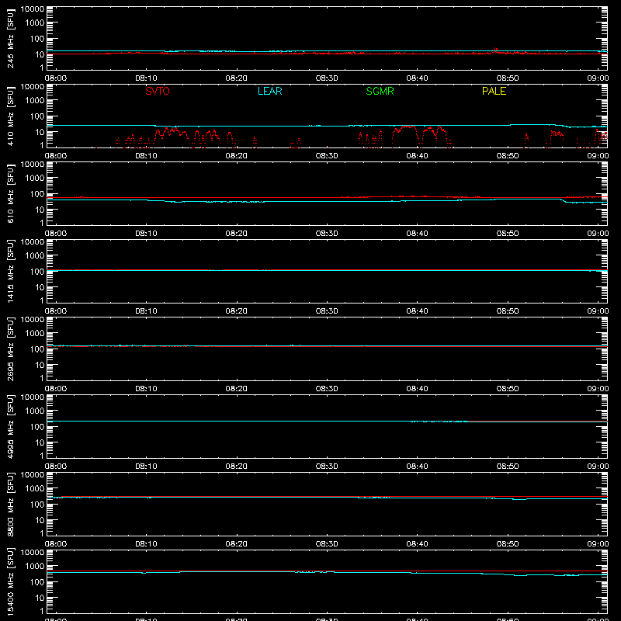Screen dimensions: 621x621
Task: Click 08:50 time label under 8800 MHz panel
Action: point(508,544)
